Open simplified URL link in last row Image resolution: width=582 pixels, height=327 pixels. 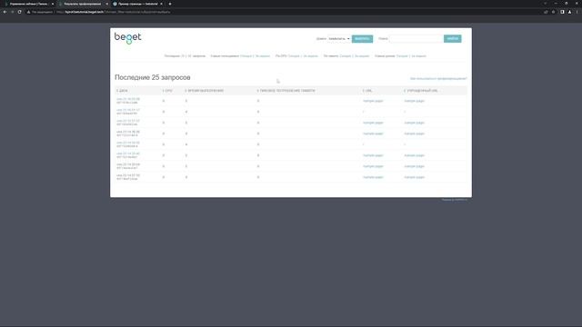pos(415,177)
